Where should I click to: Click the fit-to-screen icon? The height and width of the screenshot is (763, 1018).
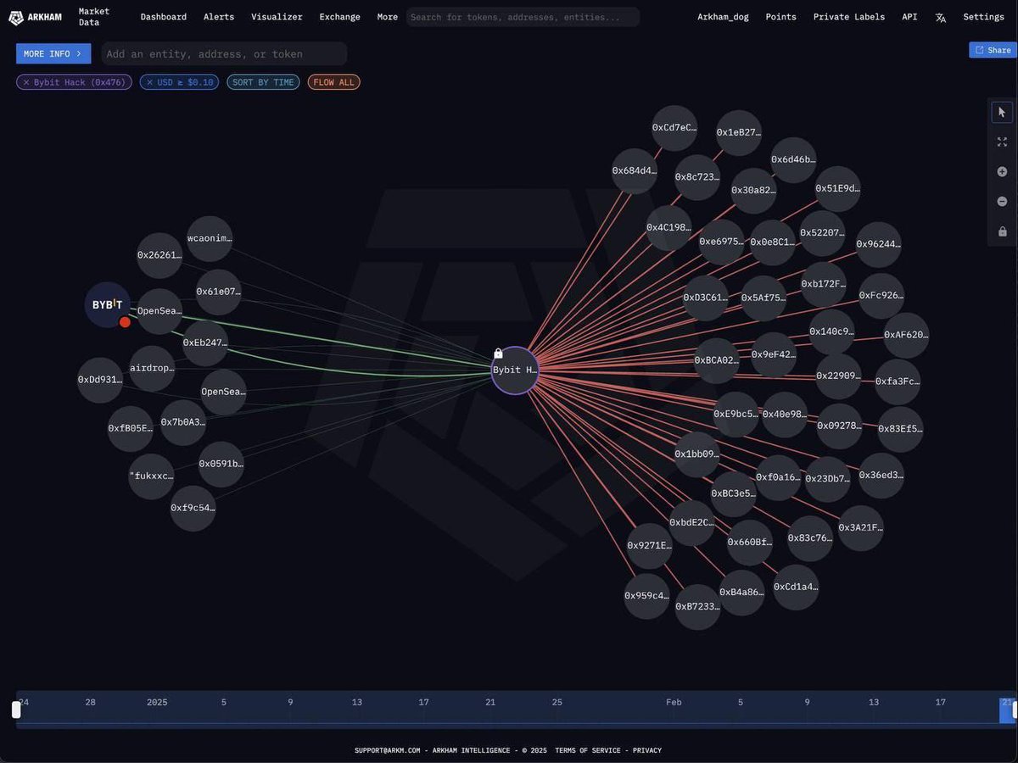coord(1002,142)
